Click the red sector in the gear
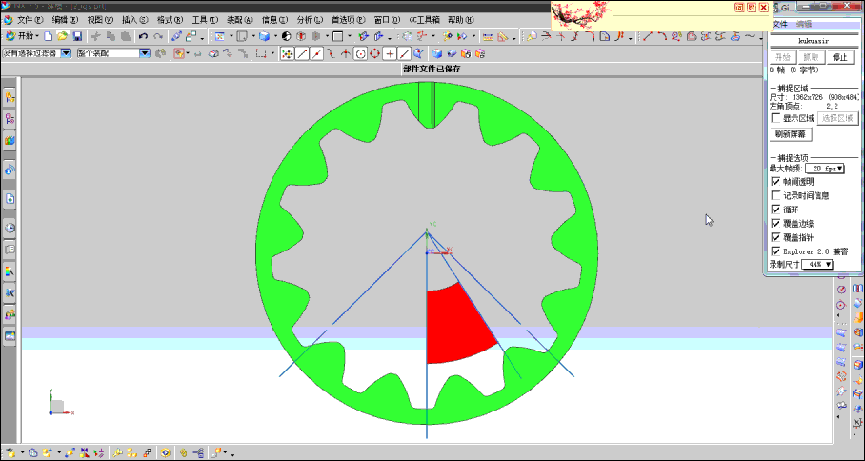865x461 pixels. pos(460,326)
